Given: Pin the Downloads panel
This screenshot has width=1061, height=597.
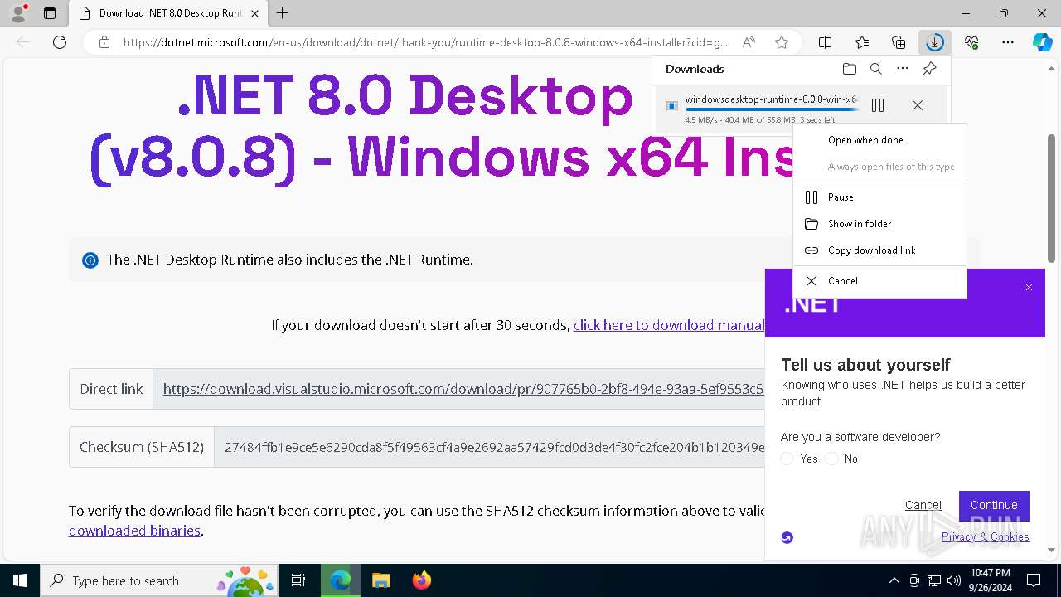Looking at the screenshot, I should coord(929,69).
